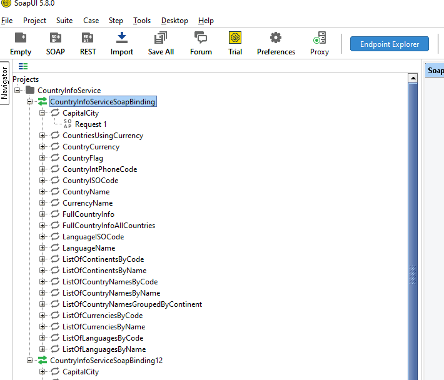Open the Case menu
Viewport: 444px width, 380px height.
(x=91, y=21)
